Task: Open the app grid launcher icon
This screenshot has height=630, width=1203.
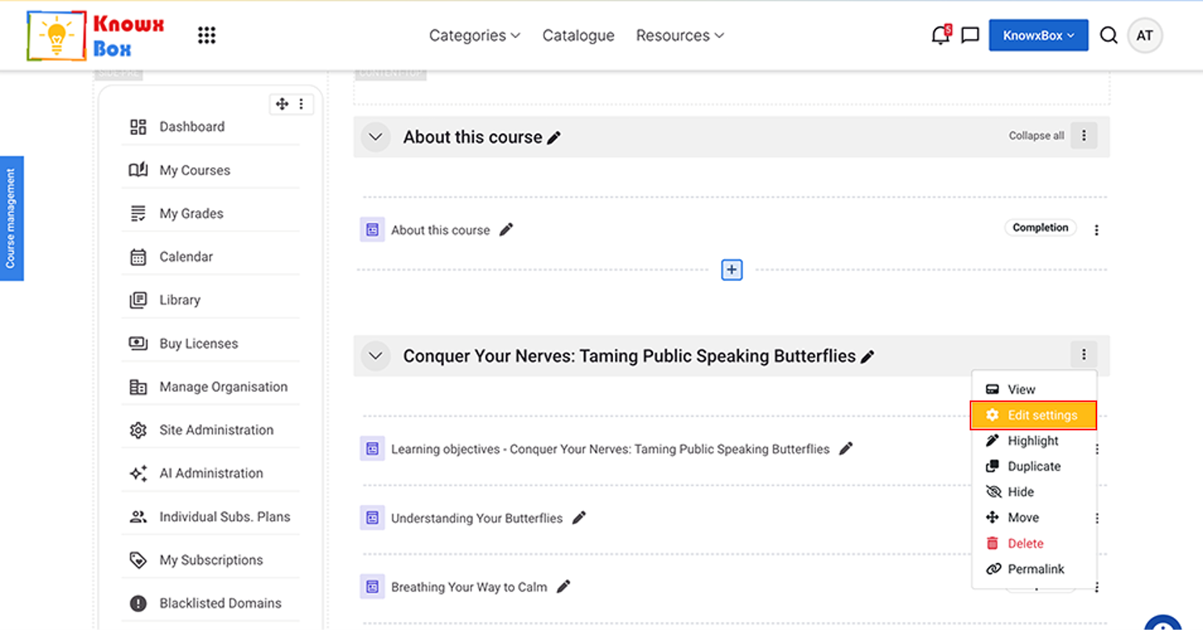Action: pos(207,36)
